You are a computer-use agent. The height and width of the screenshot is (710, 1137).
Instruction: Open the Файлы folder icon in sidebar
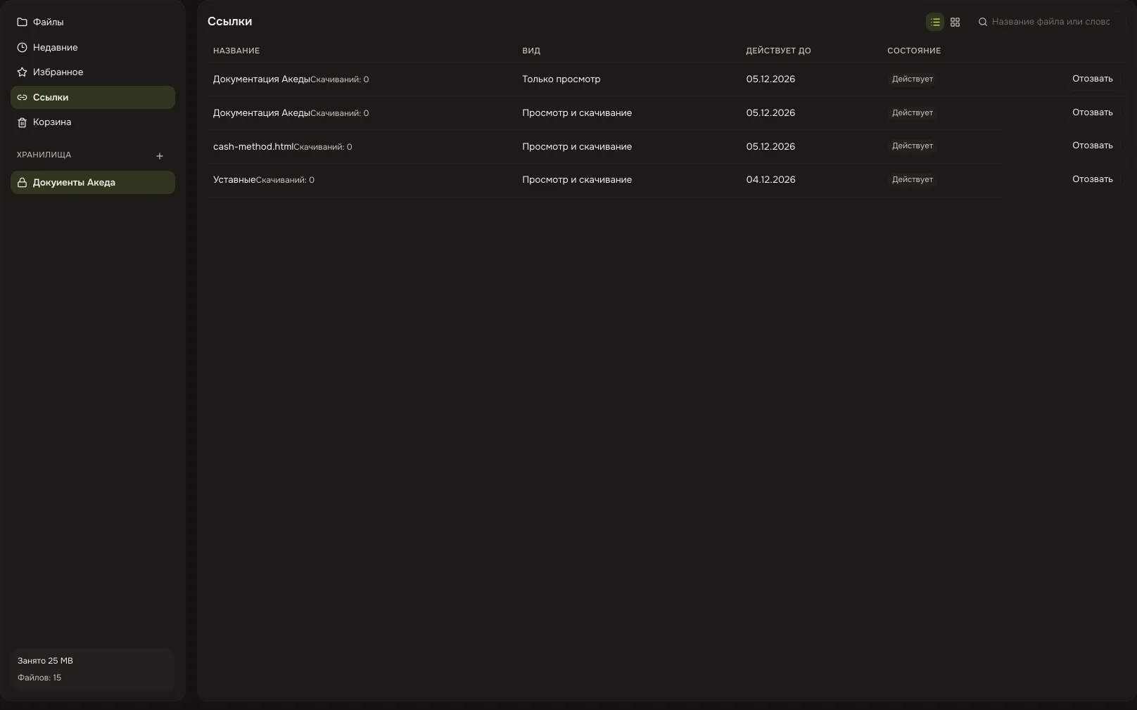point(22,22)
